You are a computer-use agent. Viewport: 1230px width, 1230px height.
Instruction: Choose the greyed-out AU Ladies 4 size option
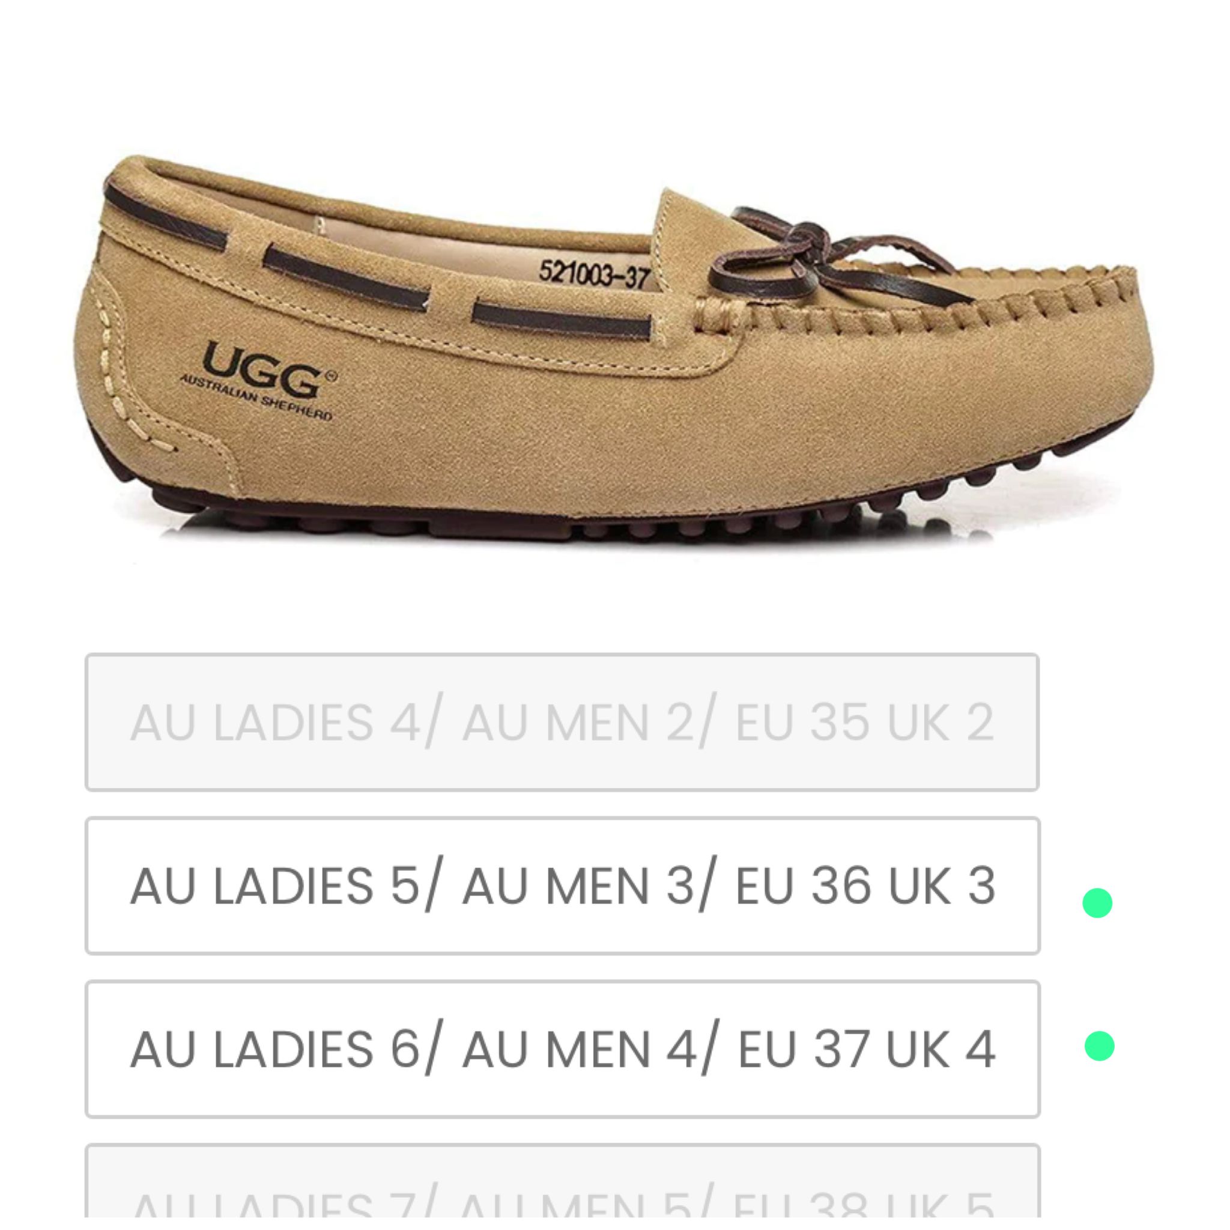click(562, 722)
